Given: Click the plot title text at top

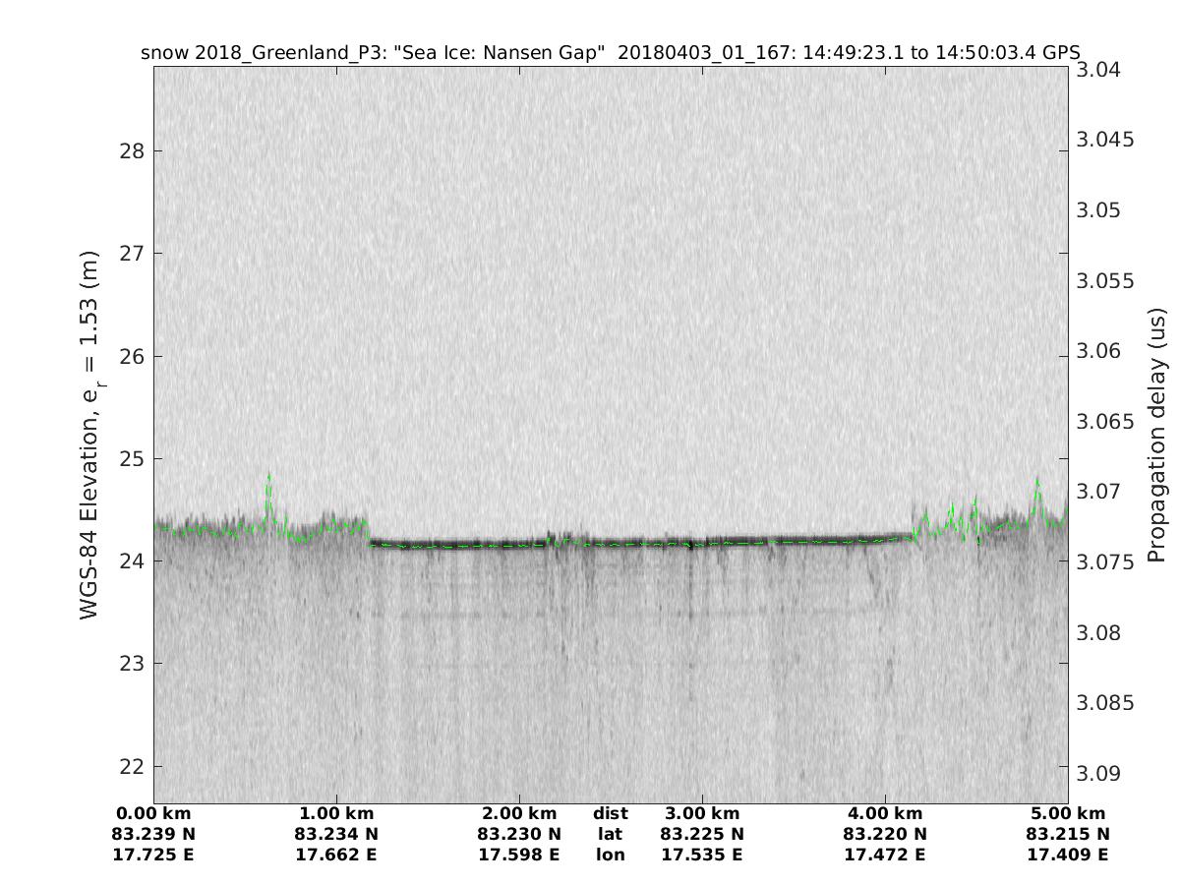Looking at the screenshot, I should click(x=610, y=52).
